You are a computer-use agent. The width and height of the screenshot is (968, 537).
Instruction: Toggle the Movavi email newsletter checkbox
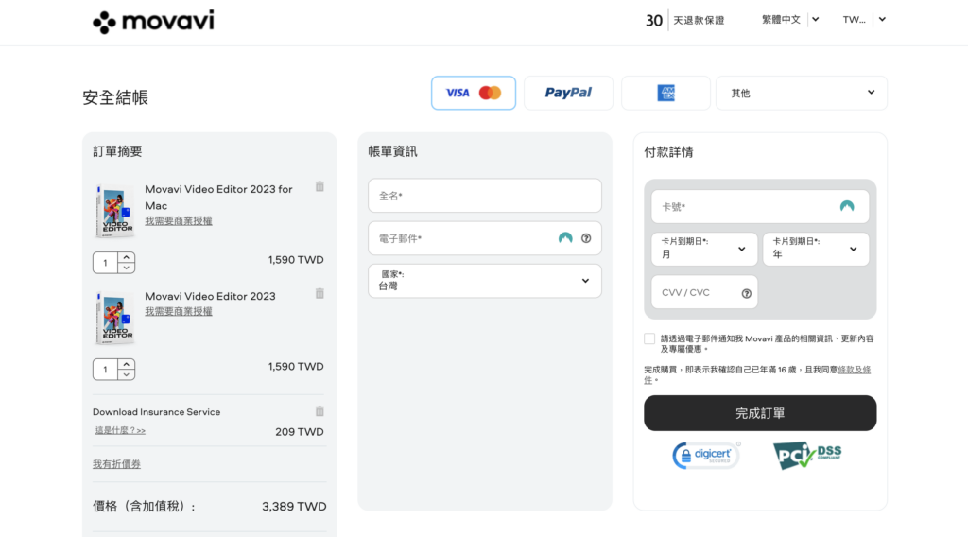coord(649,338)
